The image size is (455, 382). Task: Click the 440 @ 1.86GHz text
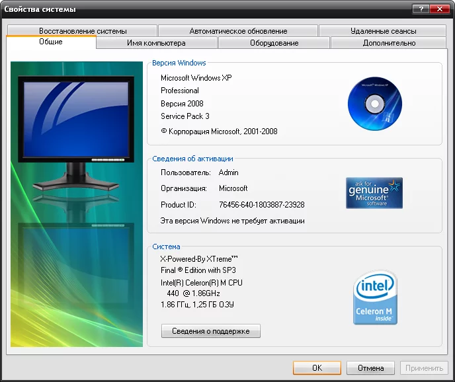(x=193, y=293)
